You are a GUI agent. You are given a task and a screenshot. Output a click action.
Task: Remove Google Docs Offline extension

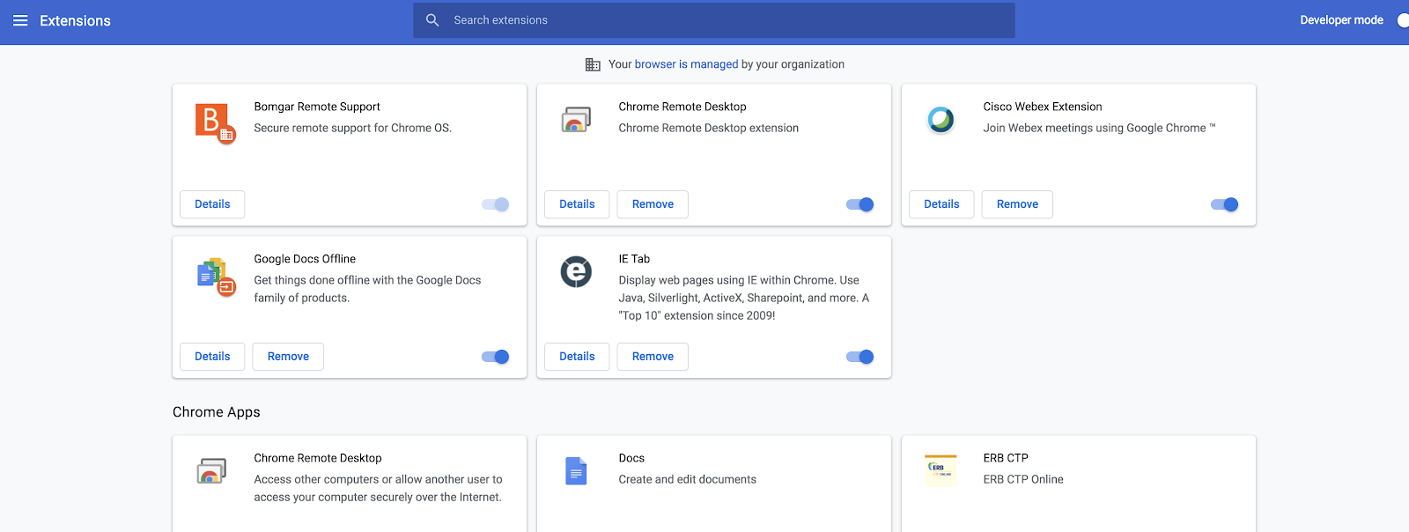click(x=288, y=357)
